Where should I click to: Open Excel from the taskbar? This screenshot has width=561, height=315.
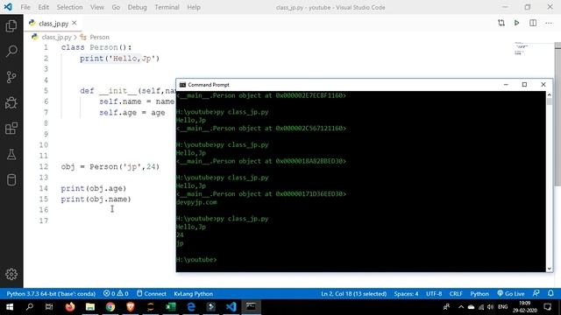[x=170, y=307]
